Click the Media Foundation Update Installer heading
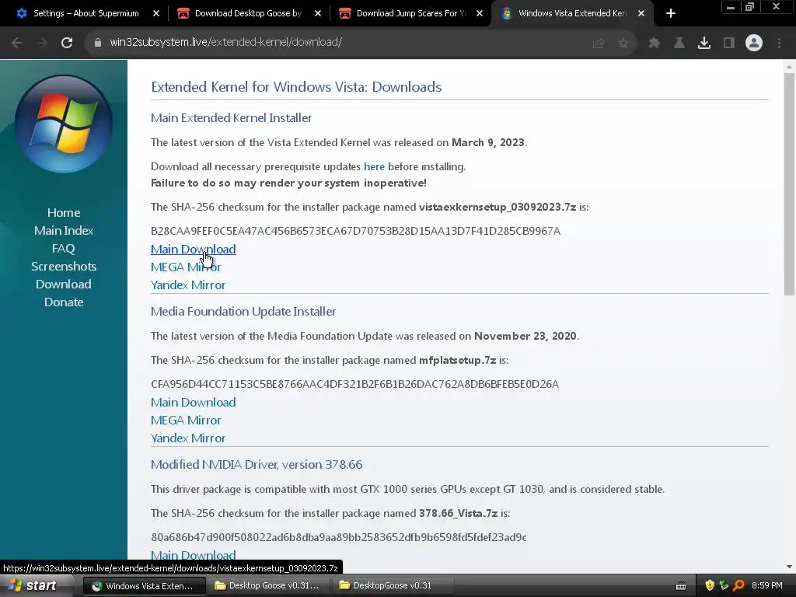 (243, 311)
